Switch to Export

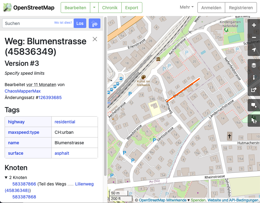click(x=132, y=8)
